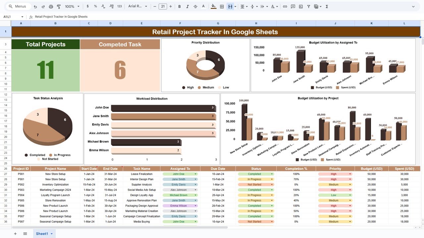
Task: Click the Functions sigma icon
Action: (327, 6)
